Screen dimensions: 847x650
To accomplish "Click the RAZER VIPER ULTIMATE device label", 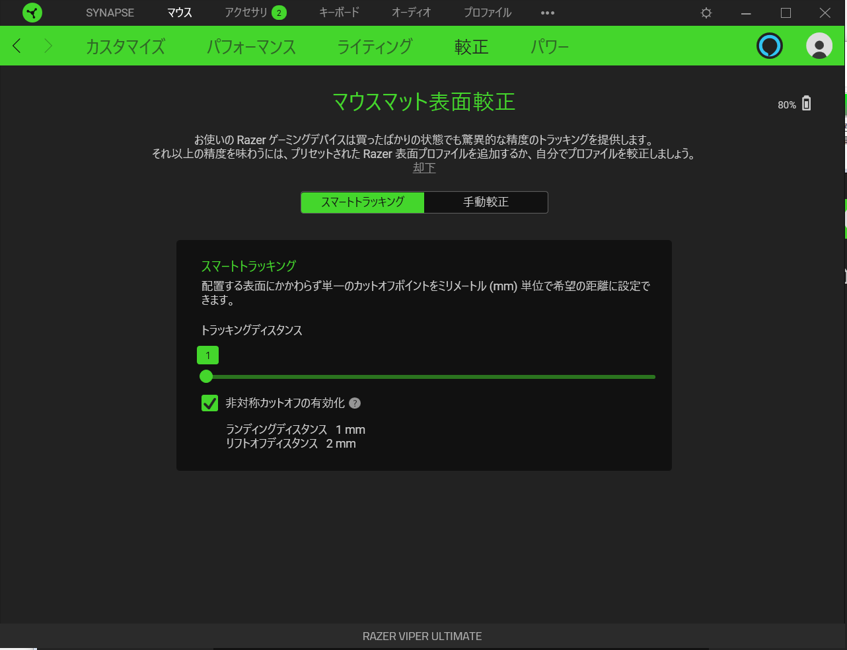I will pos(422,636).
